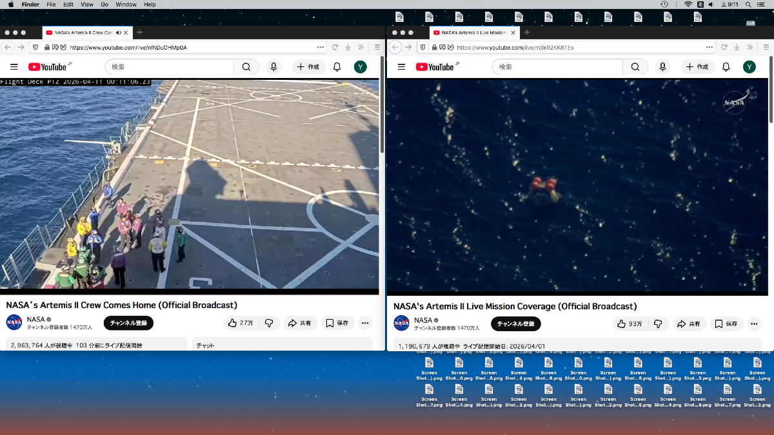The image size is (774, 435).
Task: Start voice search in left YouTube window
Action: 274,67
